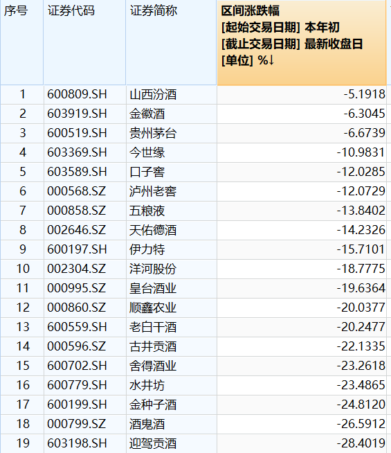Select the cell 600559.SH
The image size is (391, 453).
[85, 327]
